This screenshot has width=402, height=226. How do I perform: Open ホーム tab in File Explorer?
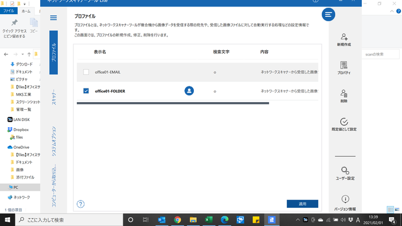coord(26,11)
